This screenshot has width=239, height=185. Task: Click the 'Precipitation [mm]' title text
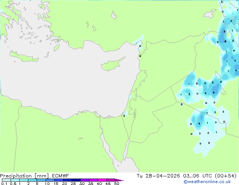point(25,176)
